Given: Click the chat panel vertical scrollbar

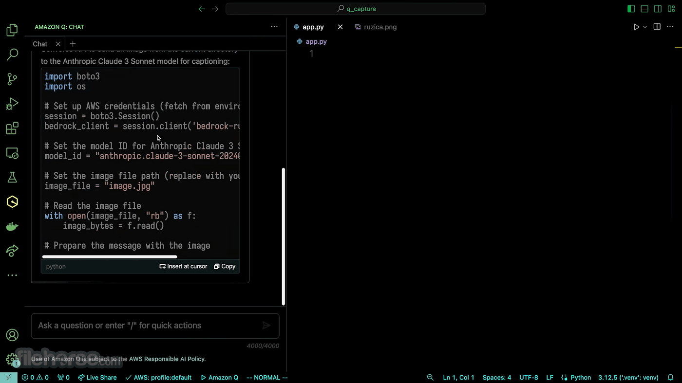Looking at the screenshot, I should pyautogui.click(x=284, y=237).
